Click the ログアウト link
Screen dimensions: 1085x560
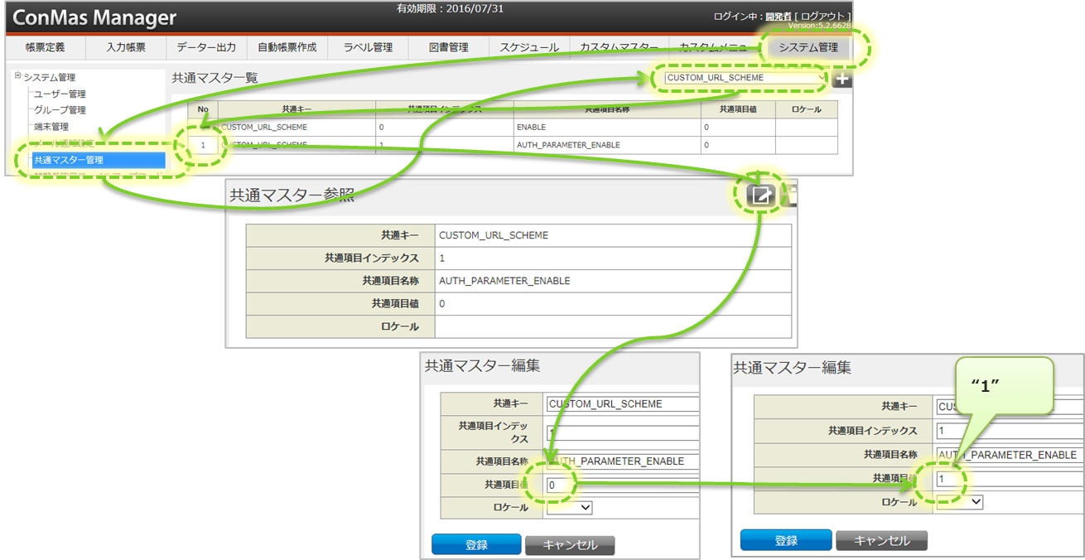tap(823, 17)
